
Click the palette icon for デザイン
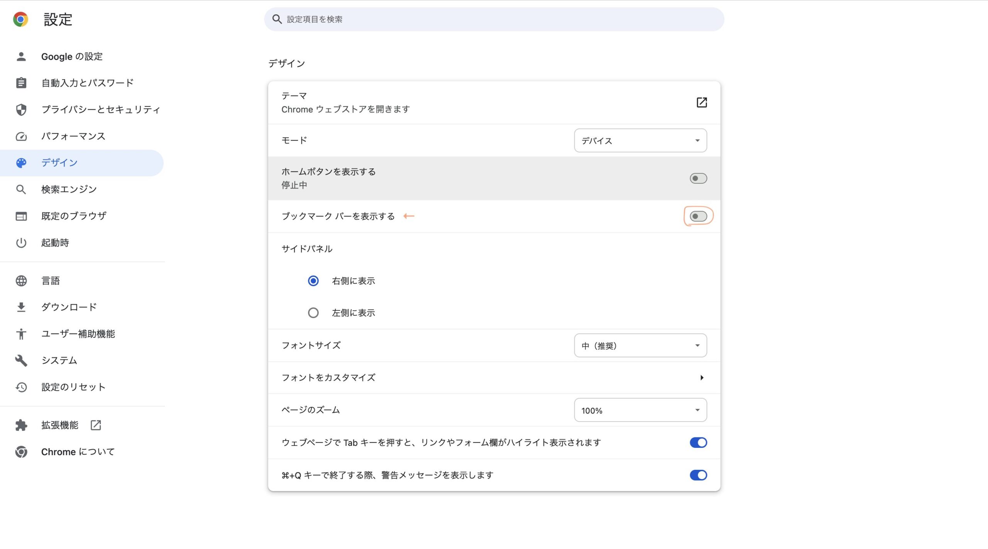[x=21, y=163]
